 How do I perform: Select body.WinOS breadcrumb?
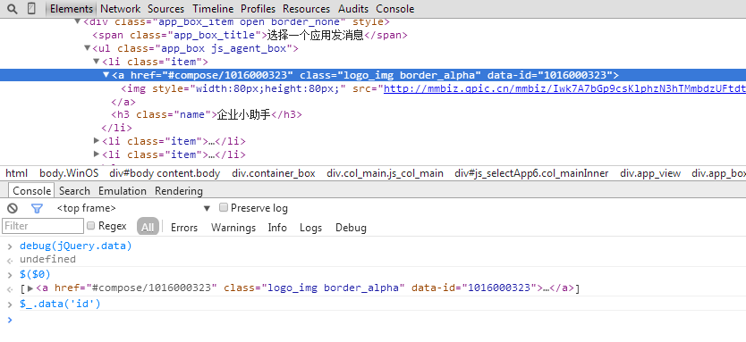[x=69, y=173]
